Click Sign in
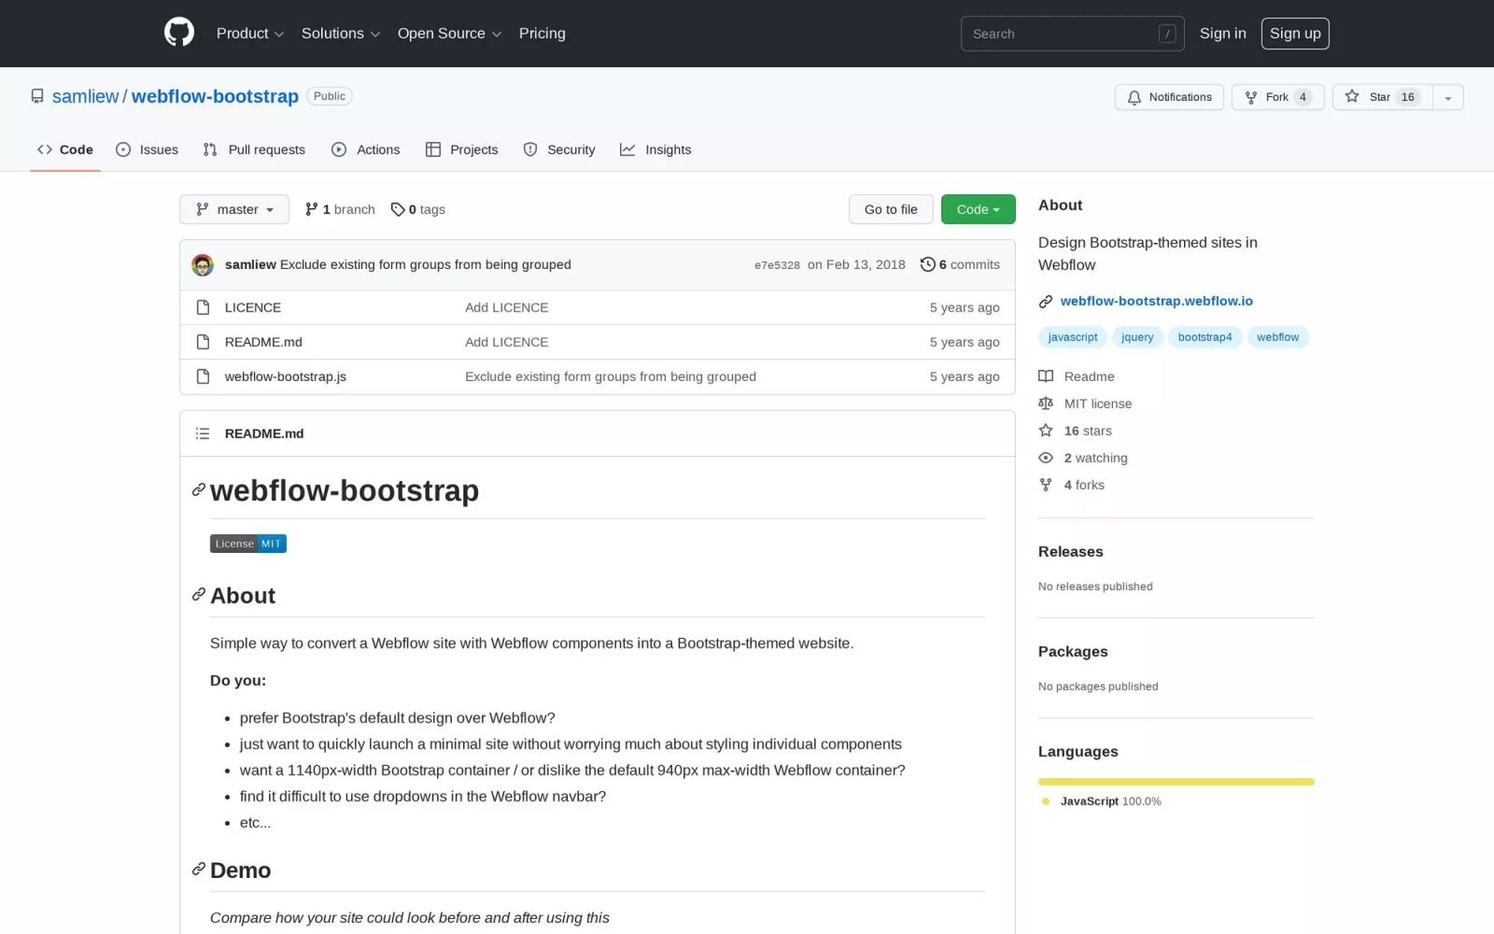Image resolution: width=1494 pixels, height=934 pixels. point(1222,34)
